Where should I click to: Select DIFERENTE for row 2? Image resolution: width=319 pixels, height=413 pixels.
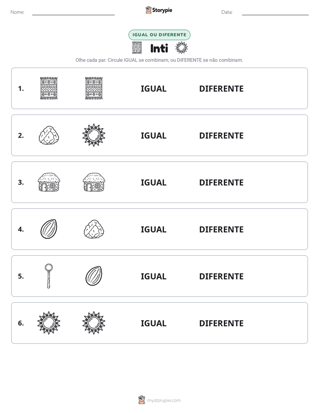(x=221, y=135)
